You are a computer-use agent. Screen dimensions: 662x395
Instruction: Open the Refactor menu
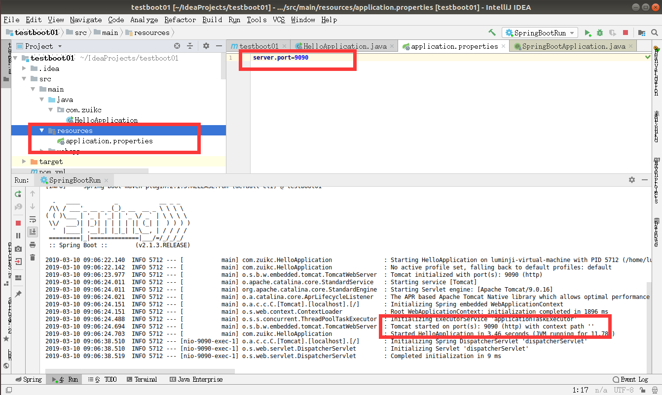click(x=180, y=20)
